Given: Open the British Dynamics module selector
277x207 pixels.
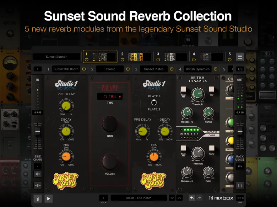Looking at the screenshot, I should click(197, 69).
